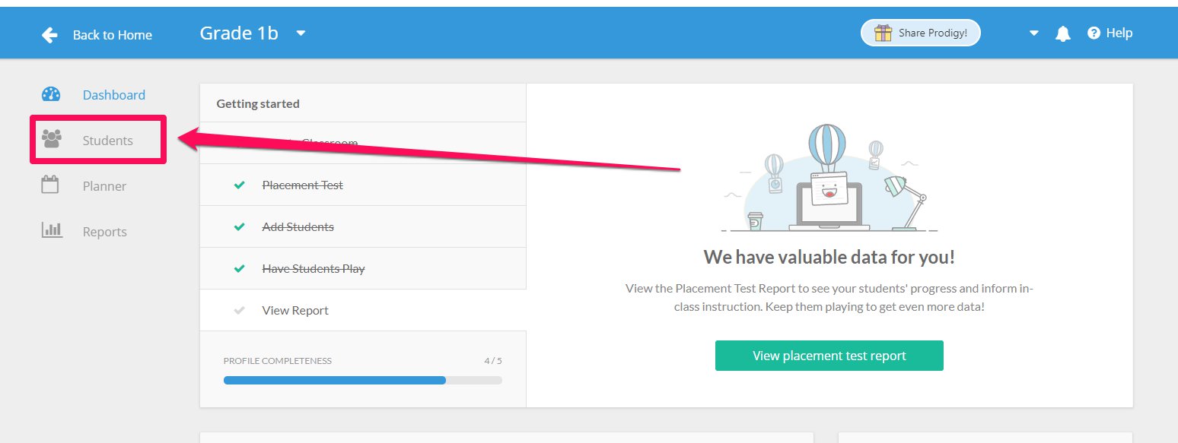Toggle the View Report checkmark
This screenshot has width=1178, height=443.
(x=240, y=310)
